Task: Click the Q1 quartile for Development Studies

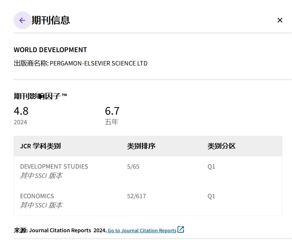Action: pyautogui.click(x=211, y=166)
